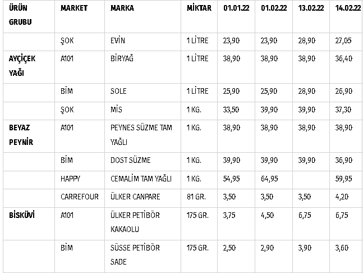The height and width of the screenshot is (273, 363).
Task: Click the 14.02.22 date column header
Action: [x=347, y=9]
